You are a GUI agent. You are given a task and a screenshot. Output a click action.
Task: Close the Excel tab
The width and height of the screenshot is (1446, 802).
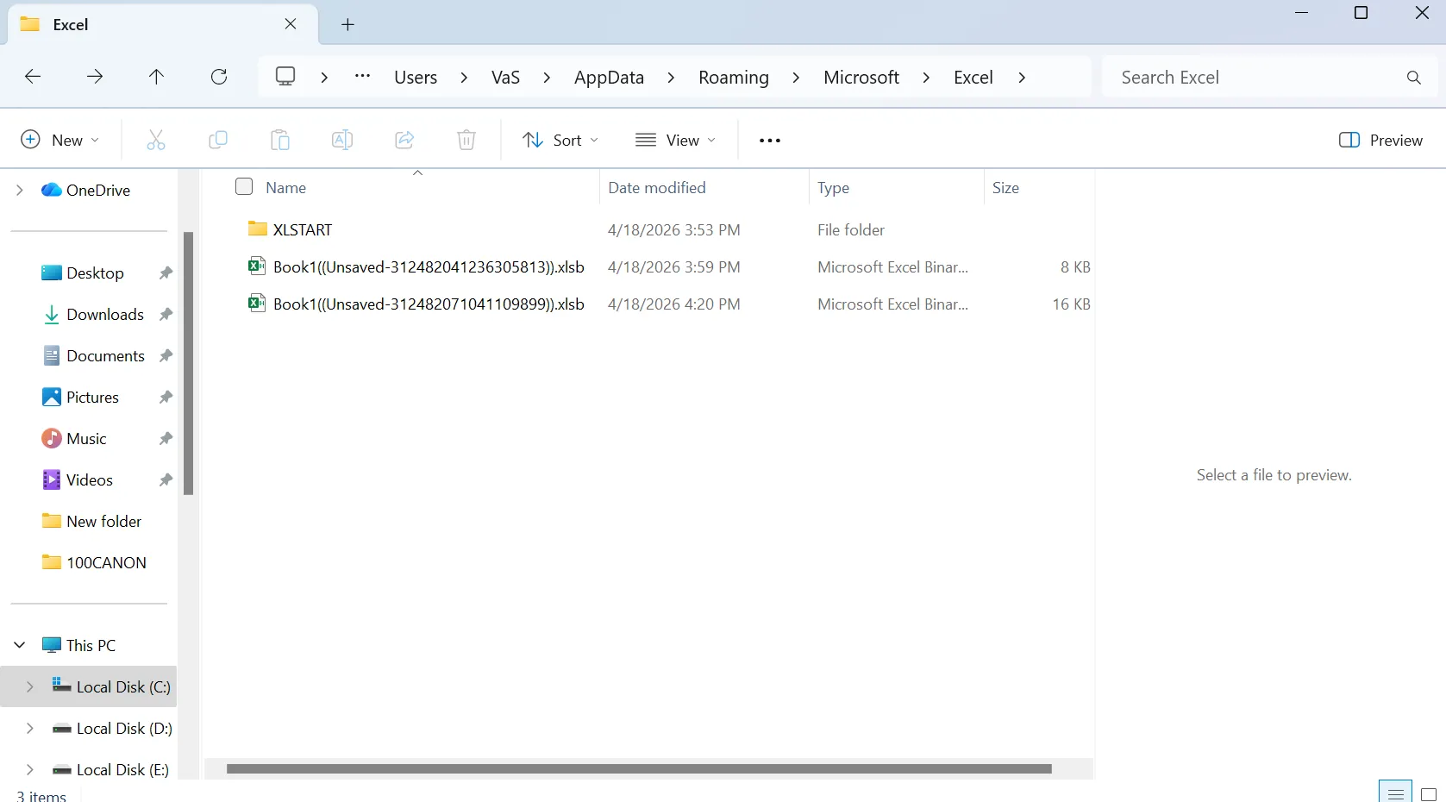pyautogui.click(x=291, y=24)
